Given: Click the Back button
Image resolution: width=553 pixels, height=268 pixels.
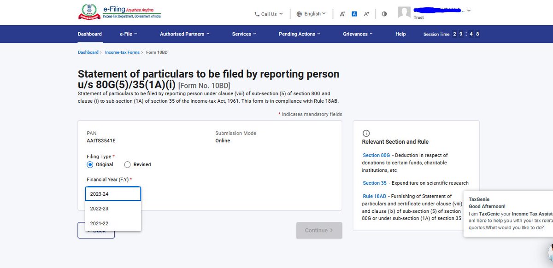Looking at the screenshot, I should tap(96, 230).
